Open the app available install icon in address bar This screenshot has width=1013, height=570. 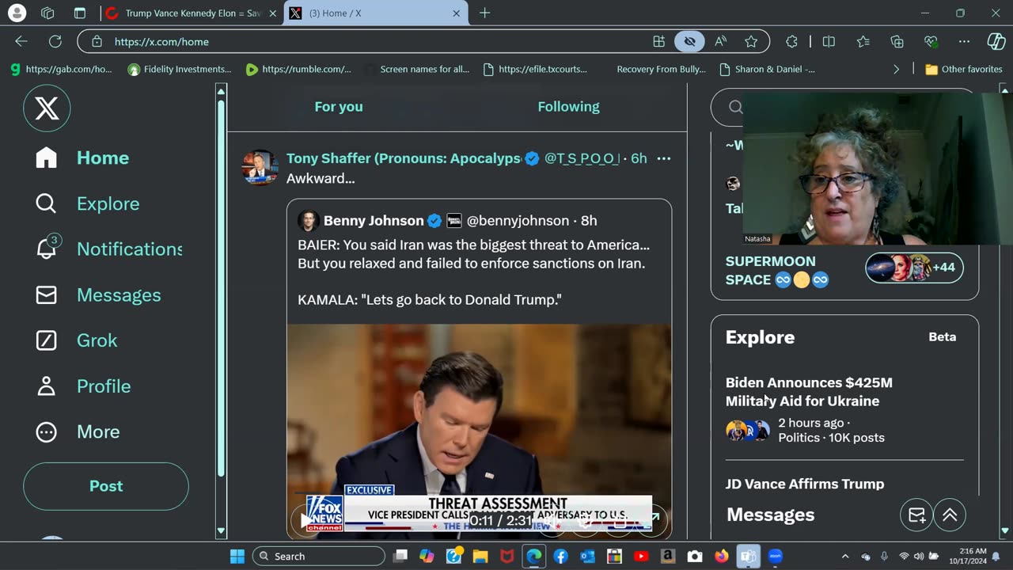pyautogui.click(x=658, y=41)
